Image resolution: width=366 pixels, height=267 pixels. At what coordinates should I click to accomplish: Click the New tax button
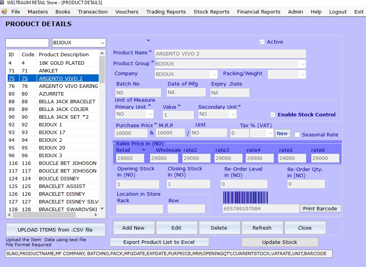[x=282, y=133]
